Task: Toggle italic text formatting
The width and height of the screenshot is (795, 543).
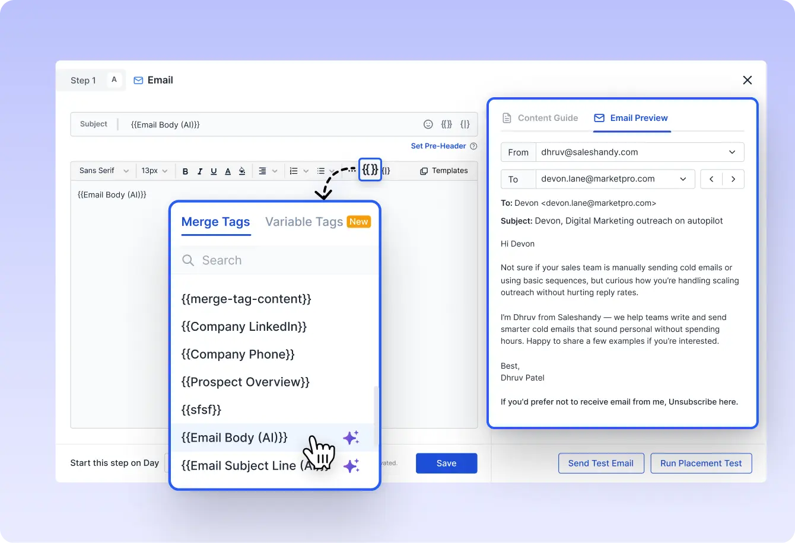Action: click(199, 171)
